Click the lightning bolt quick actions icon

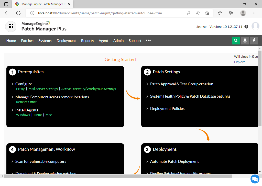[x=254, y=41]
